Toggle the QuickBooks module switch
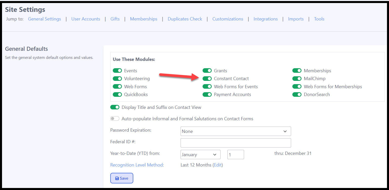Viewport: 389px width, 190px height. click(117, 94)
